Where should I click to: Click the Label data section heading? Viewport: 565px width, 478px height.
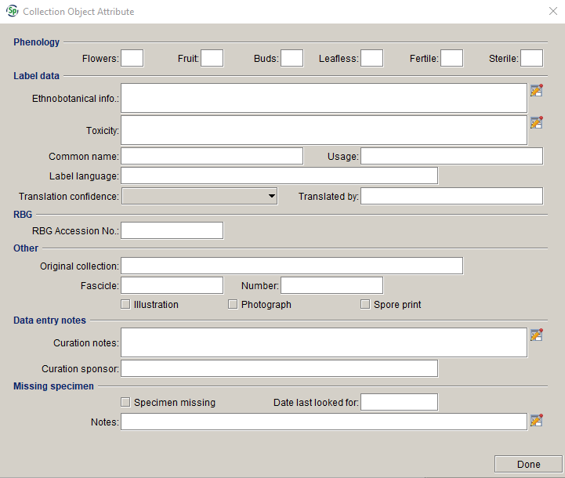(36, 76)
